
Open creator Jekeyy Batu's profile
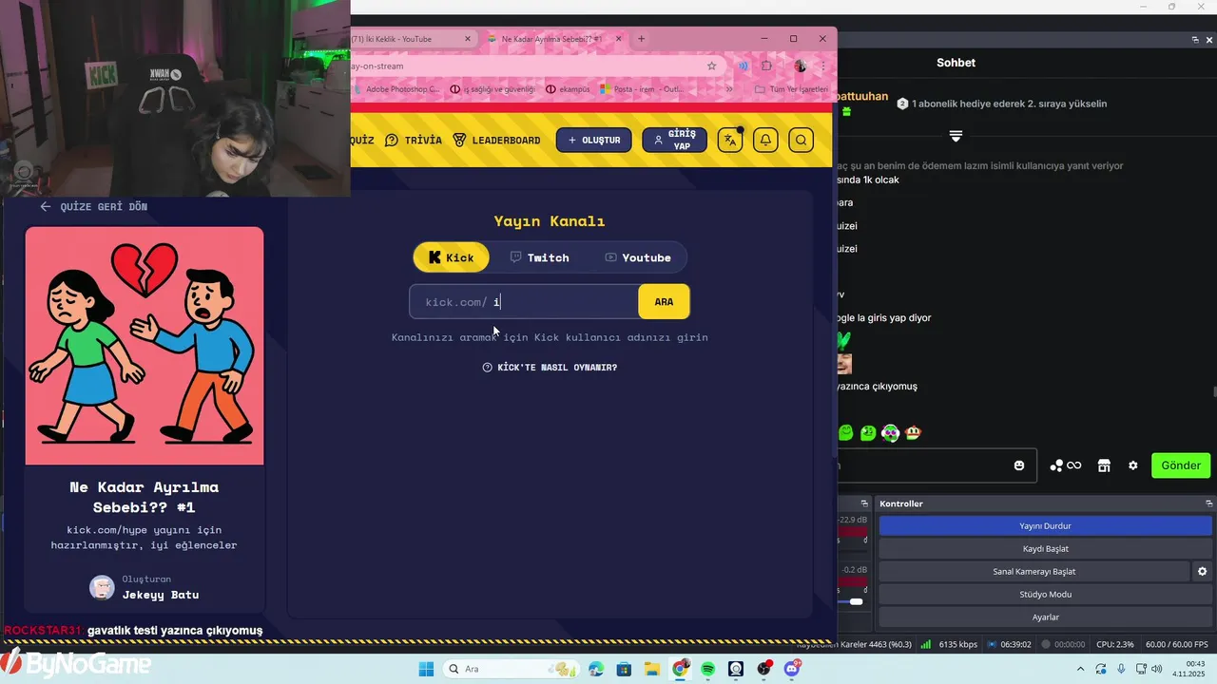coord(145,587)
